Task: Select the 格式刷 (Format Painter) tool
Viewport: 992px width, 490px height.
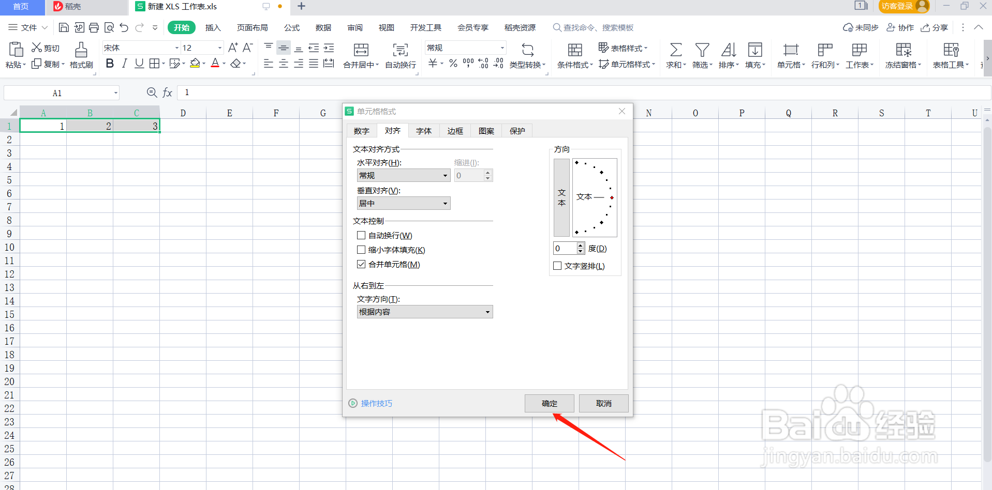Action: pyautogui.click(x=81, y=55)
